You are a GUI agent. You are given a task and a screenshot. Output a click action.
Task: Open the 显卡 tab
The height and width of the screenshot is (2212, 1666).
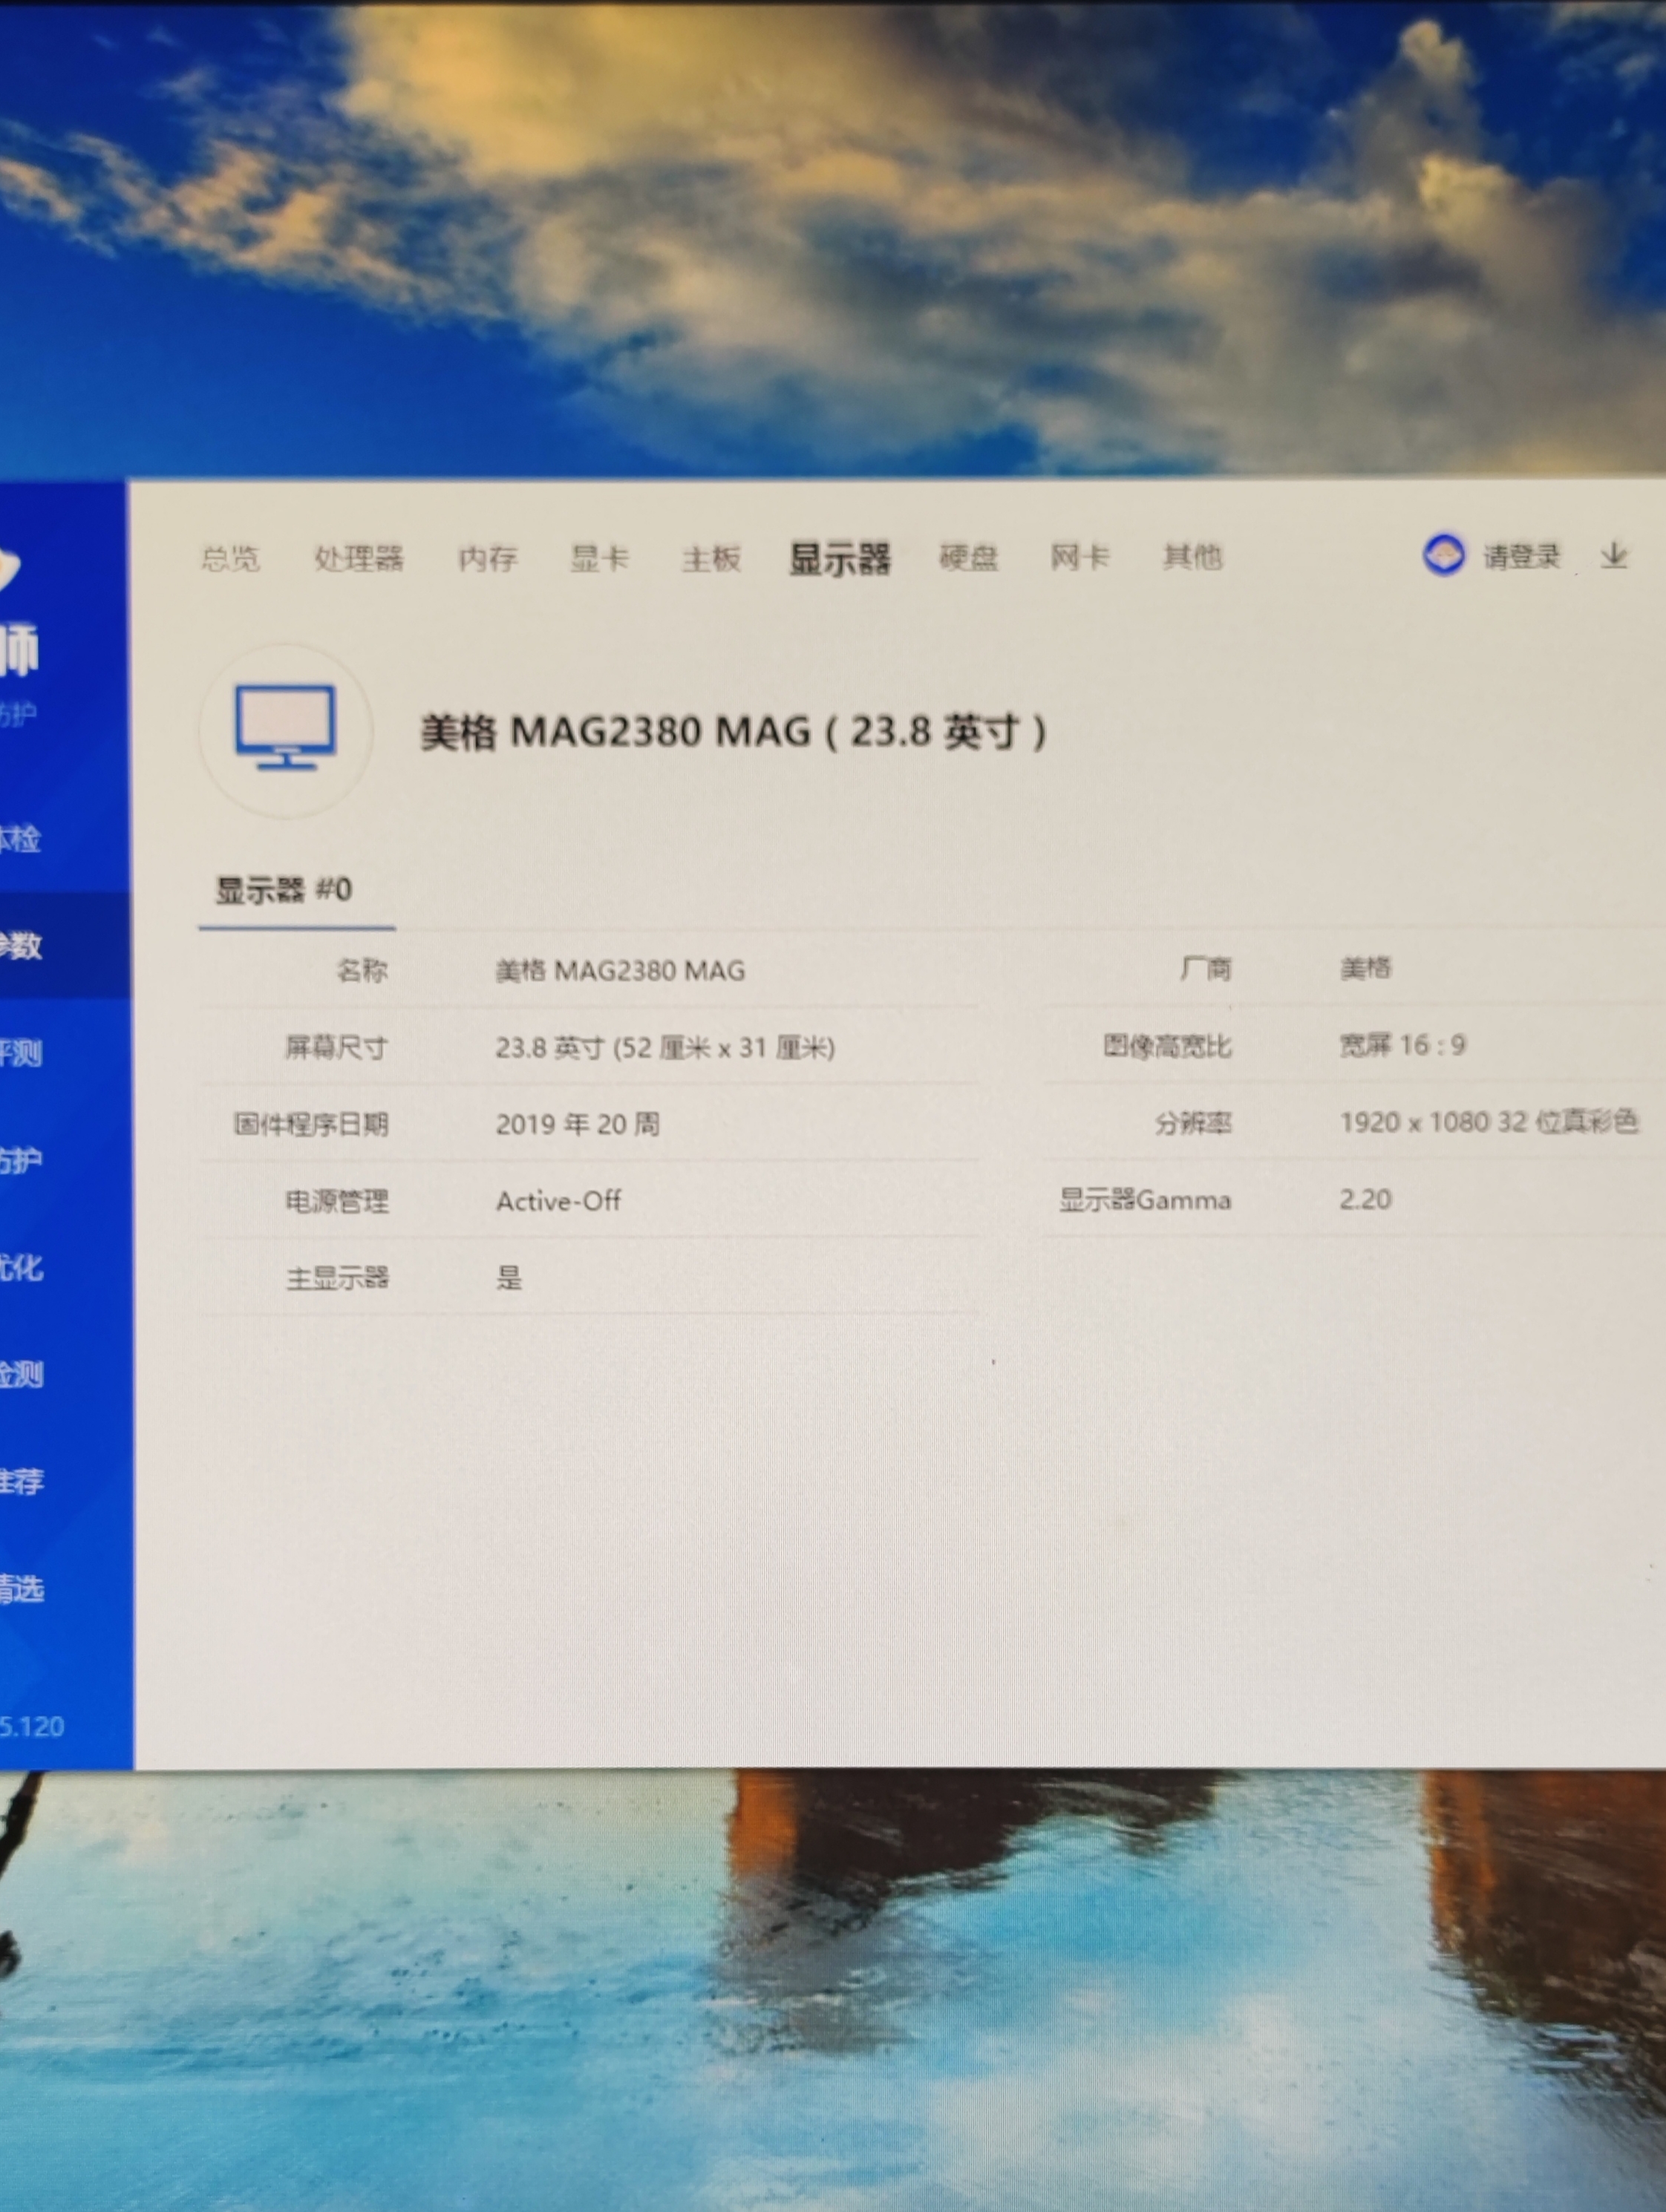(599, 558)
